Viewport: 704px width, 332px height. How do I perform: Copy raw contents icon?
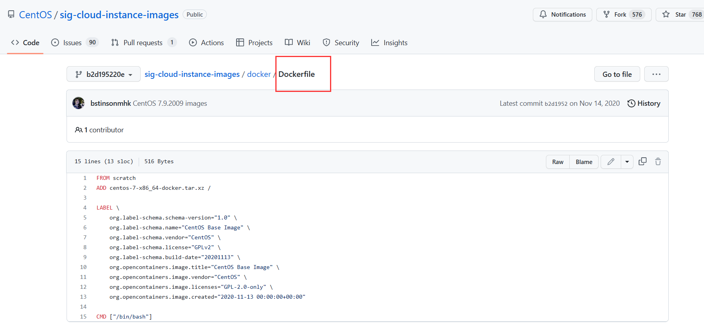tap(643, 162)
